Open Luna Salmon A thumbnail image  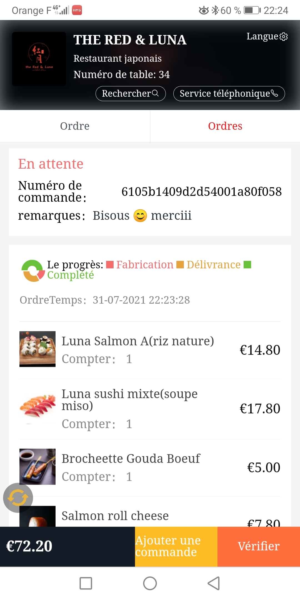[x=37, y=349]
